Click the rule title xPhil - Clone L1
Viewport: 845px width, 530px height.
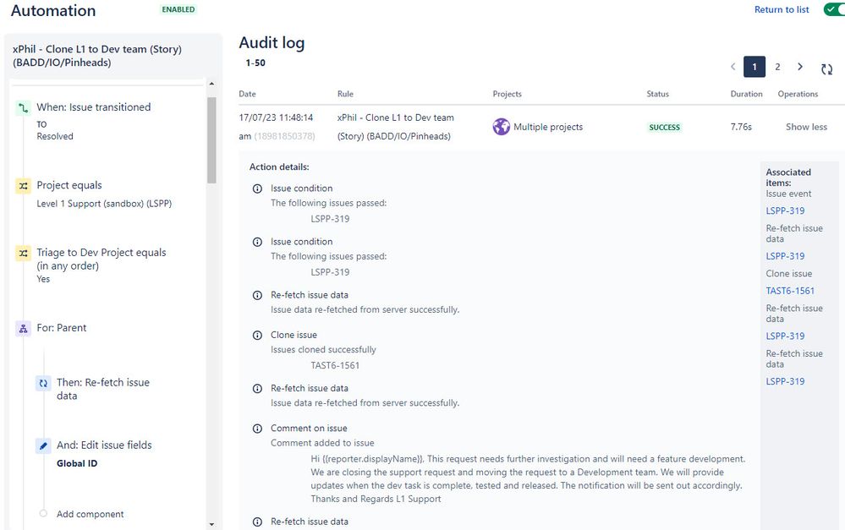(x=97, y=56)
